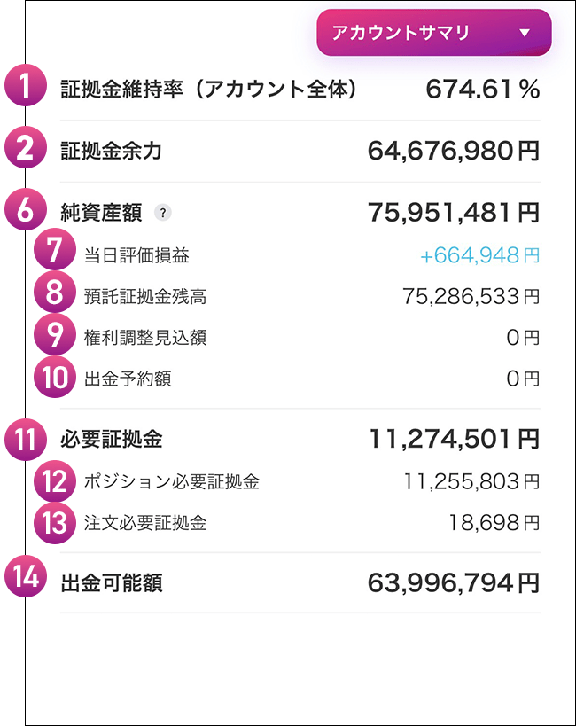Click the number 7 badge beside 当日評価損益
The image size is (576, 726).
(55, 251)
